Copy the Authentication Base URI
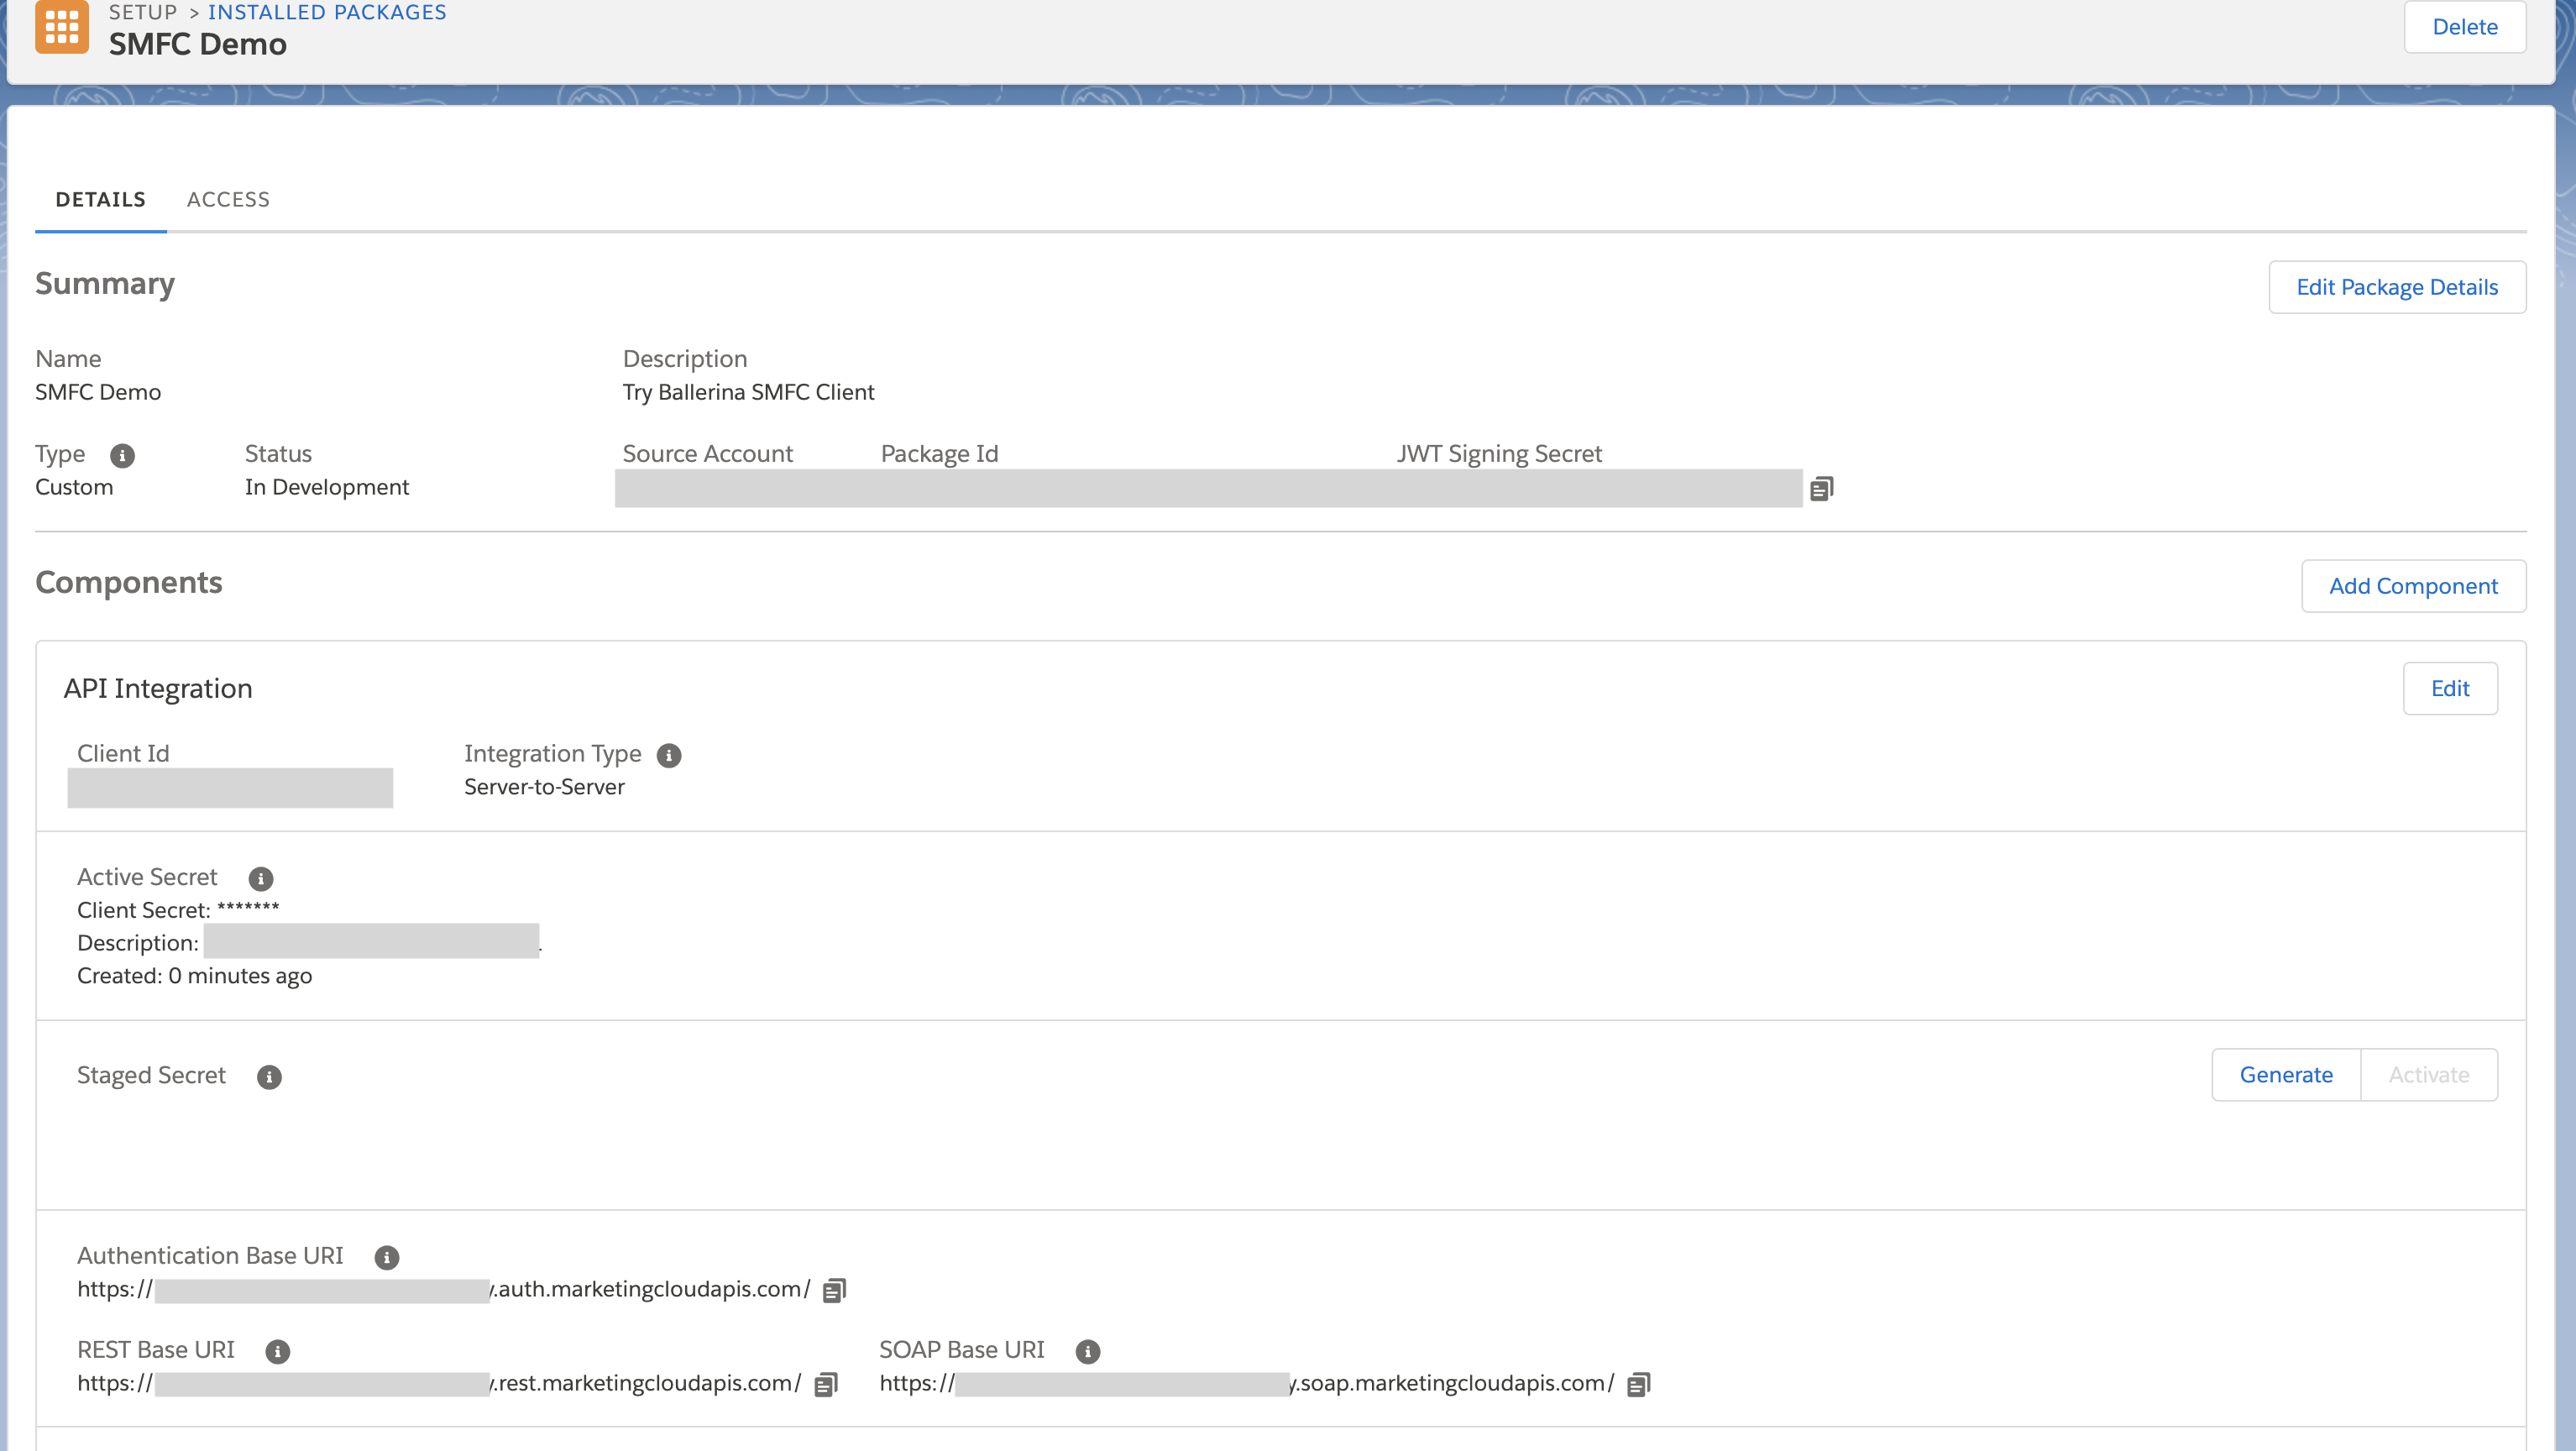Image resolution: width=2576 pixels, height=1451 pixels. [834, 1291]
